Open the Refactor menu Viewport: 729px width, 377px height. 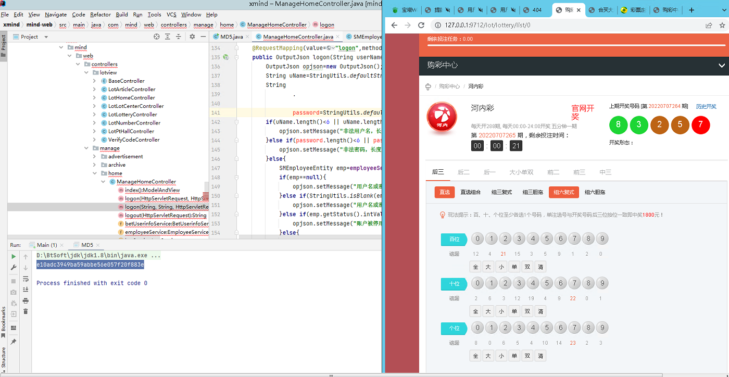pyautogui.click(x=100, y=15)
